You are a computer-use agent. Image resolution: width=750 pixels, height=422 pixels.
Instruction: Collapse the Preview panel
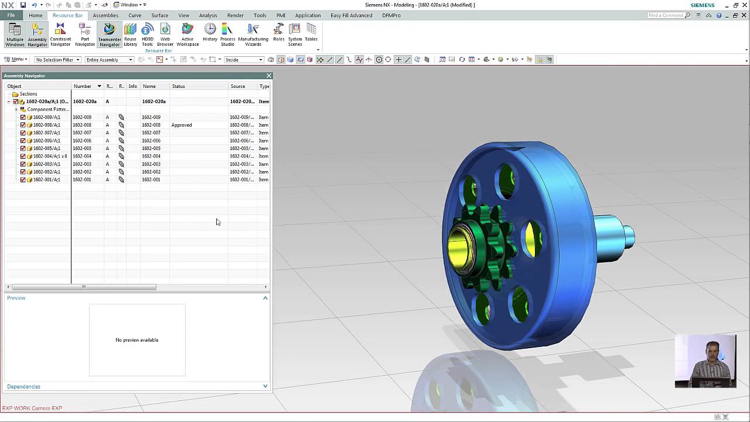click(x=265, y=298)
